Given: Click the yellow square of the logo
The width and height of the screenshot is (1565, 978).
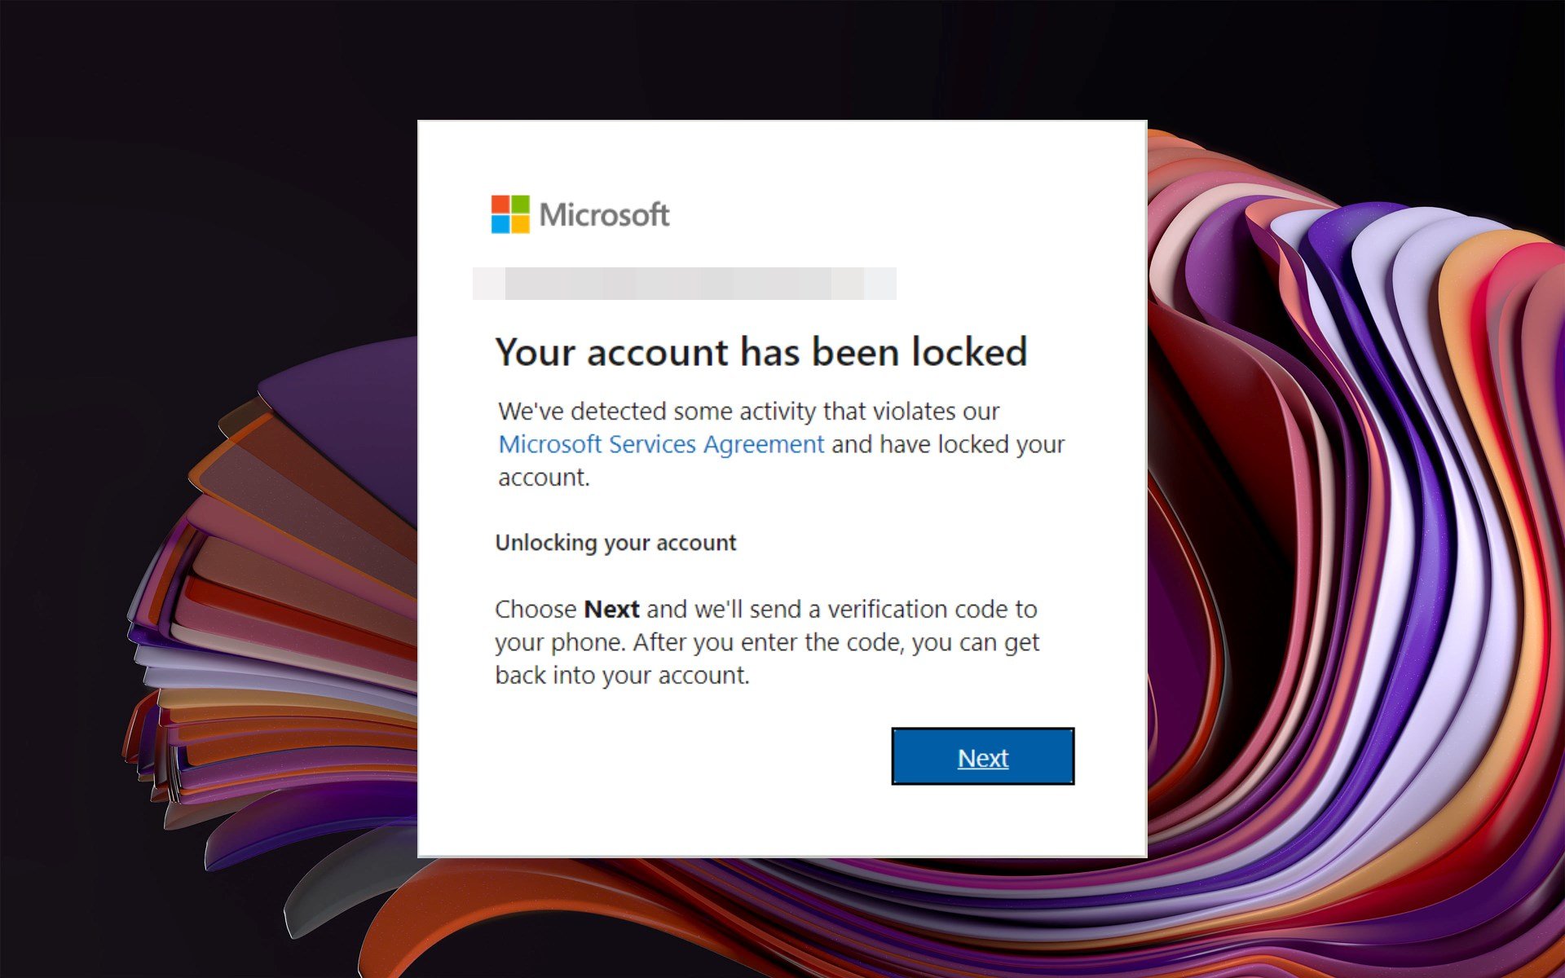Looking at the screenshot, I should (x=520, y=224).
